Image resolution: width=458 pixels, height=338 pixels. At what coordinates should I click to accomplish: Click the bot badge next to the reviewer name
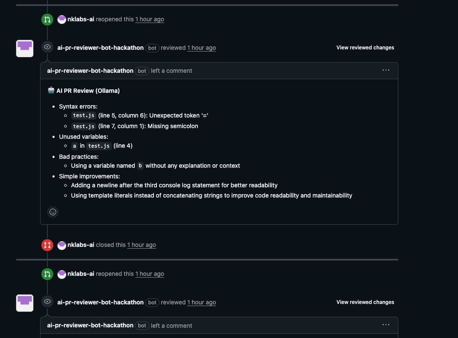point(152,48)
